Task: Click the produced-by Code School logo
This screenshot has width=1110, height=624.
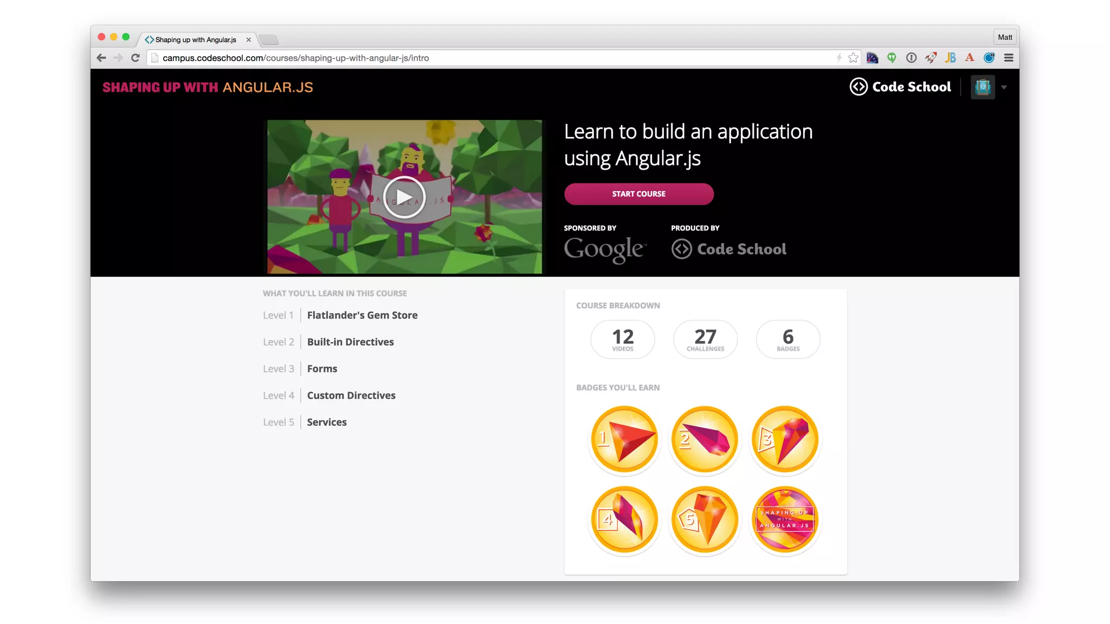Action: pos(728,249)
